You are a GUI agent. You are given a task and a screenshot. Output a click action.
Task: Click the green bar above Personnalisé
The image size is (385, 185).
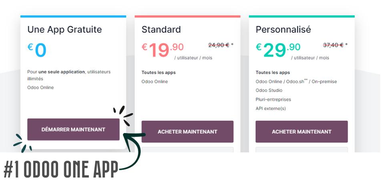tap(302, 16)
